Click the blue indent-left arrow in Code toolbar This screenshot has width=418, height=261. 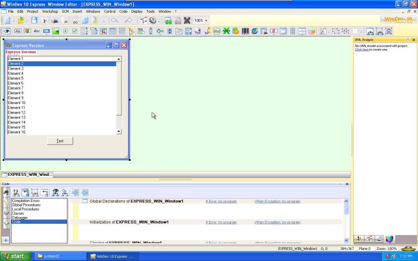click(85, 193)
